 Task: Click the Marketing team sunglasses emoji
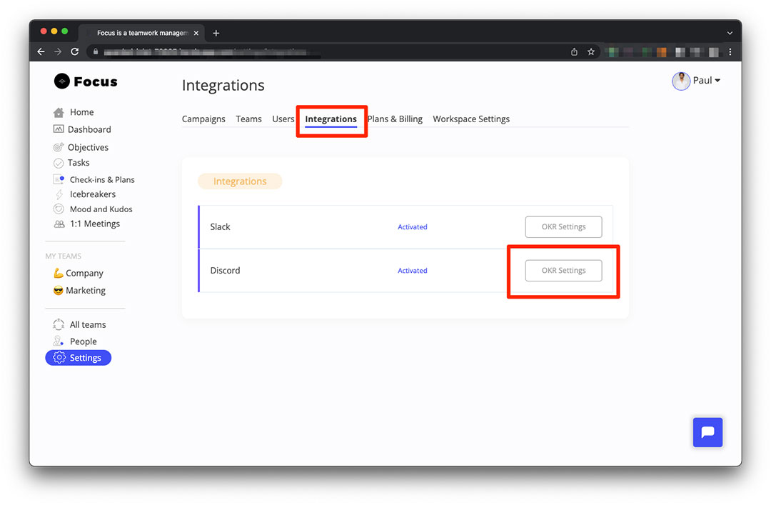[58, 291]
